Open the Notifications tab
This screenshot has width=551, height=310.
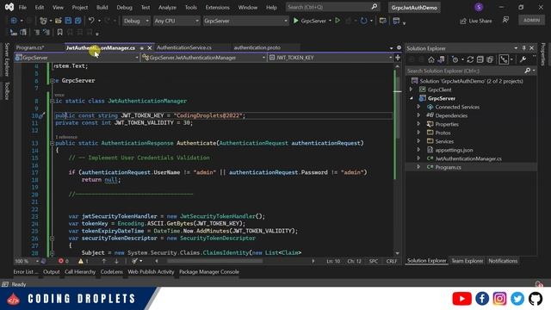pyautogui.click(x=503, y=261)
